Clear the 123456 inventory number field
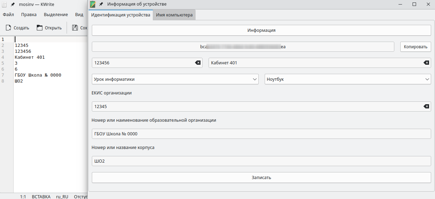 pyautogui.click(x=198, y=63)
